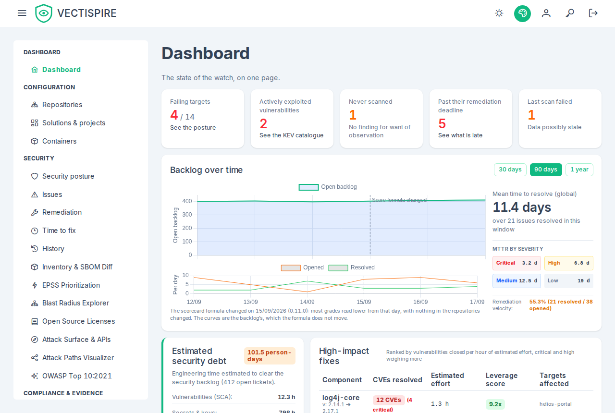615x413 pixels.
Task: Open See the KEV catalogue link
Action: click(x=292, y=135)
